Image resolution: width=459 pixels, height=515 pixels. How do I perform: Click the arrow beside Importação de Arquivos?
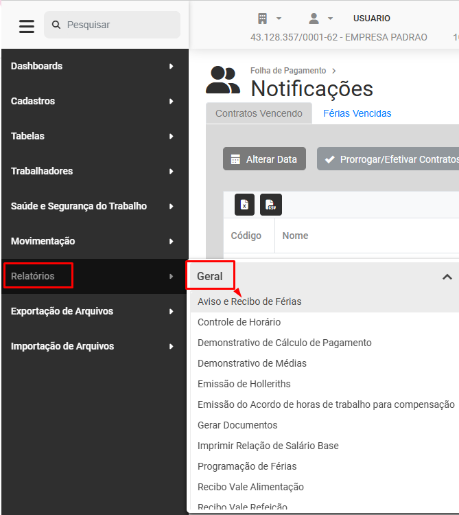pyautogui.click(x=171, y=347)
